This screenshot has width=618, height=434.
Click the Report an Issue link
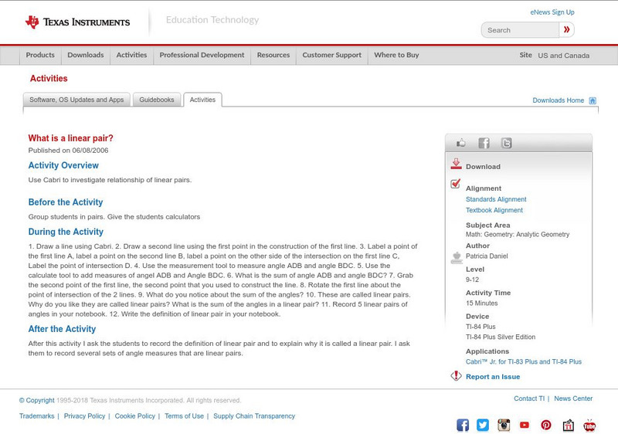point(493,377)
